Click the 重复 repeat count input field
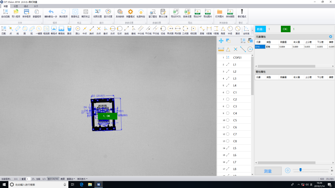Viewport: 335px width, 188px height. point(28,179)
